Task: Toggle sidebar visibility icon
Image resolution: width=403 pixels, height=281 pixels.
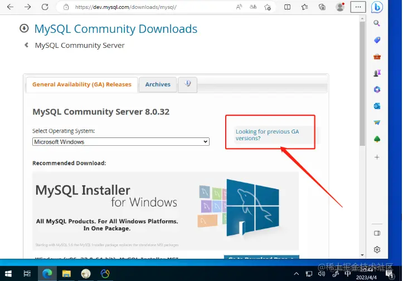Action: pyautogui.click(x=377, y=233)
